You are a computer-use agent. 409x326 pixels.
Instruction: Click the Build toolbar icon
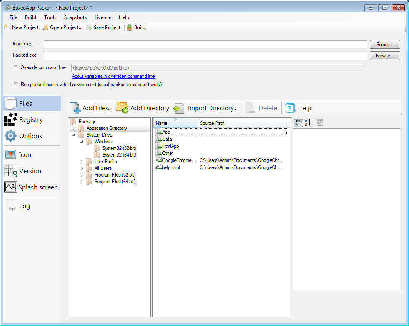pos(130,27)
